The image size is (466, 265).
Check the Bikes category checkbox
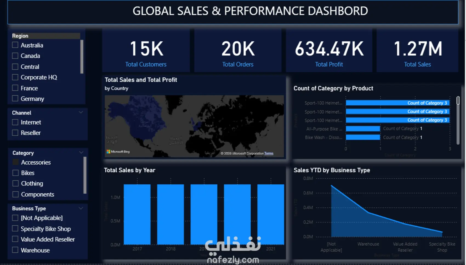coord(16,173)
